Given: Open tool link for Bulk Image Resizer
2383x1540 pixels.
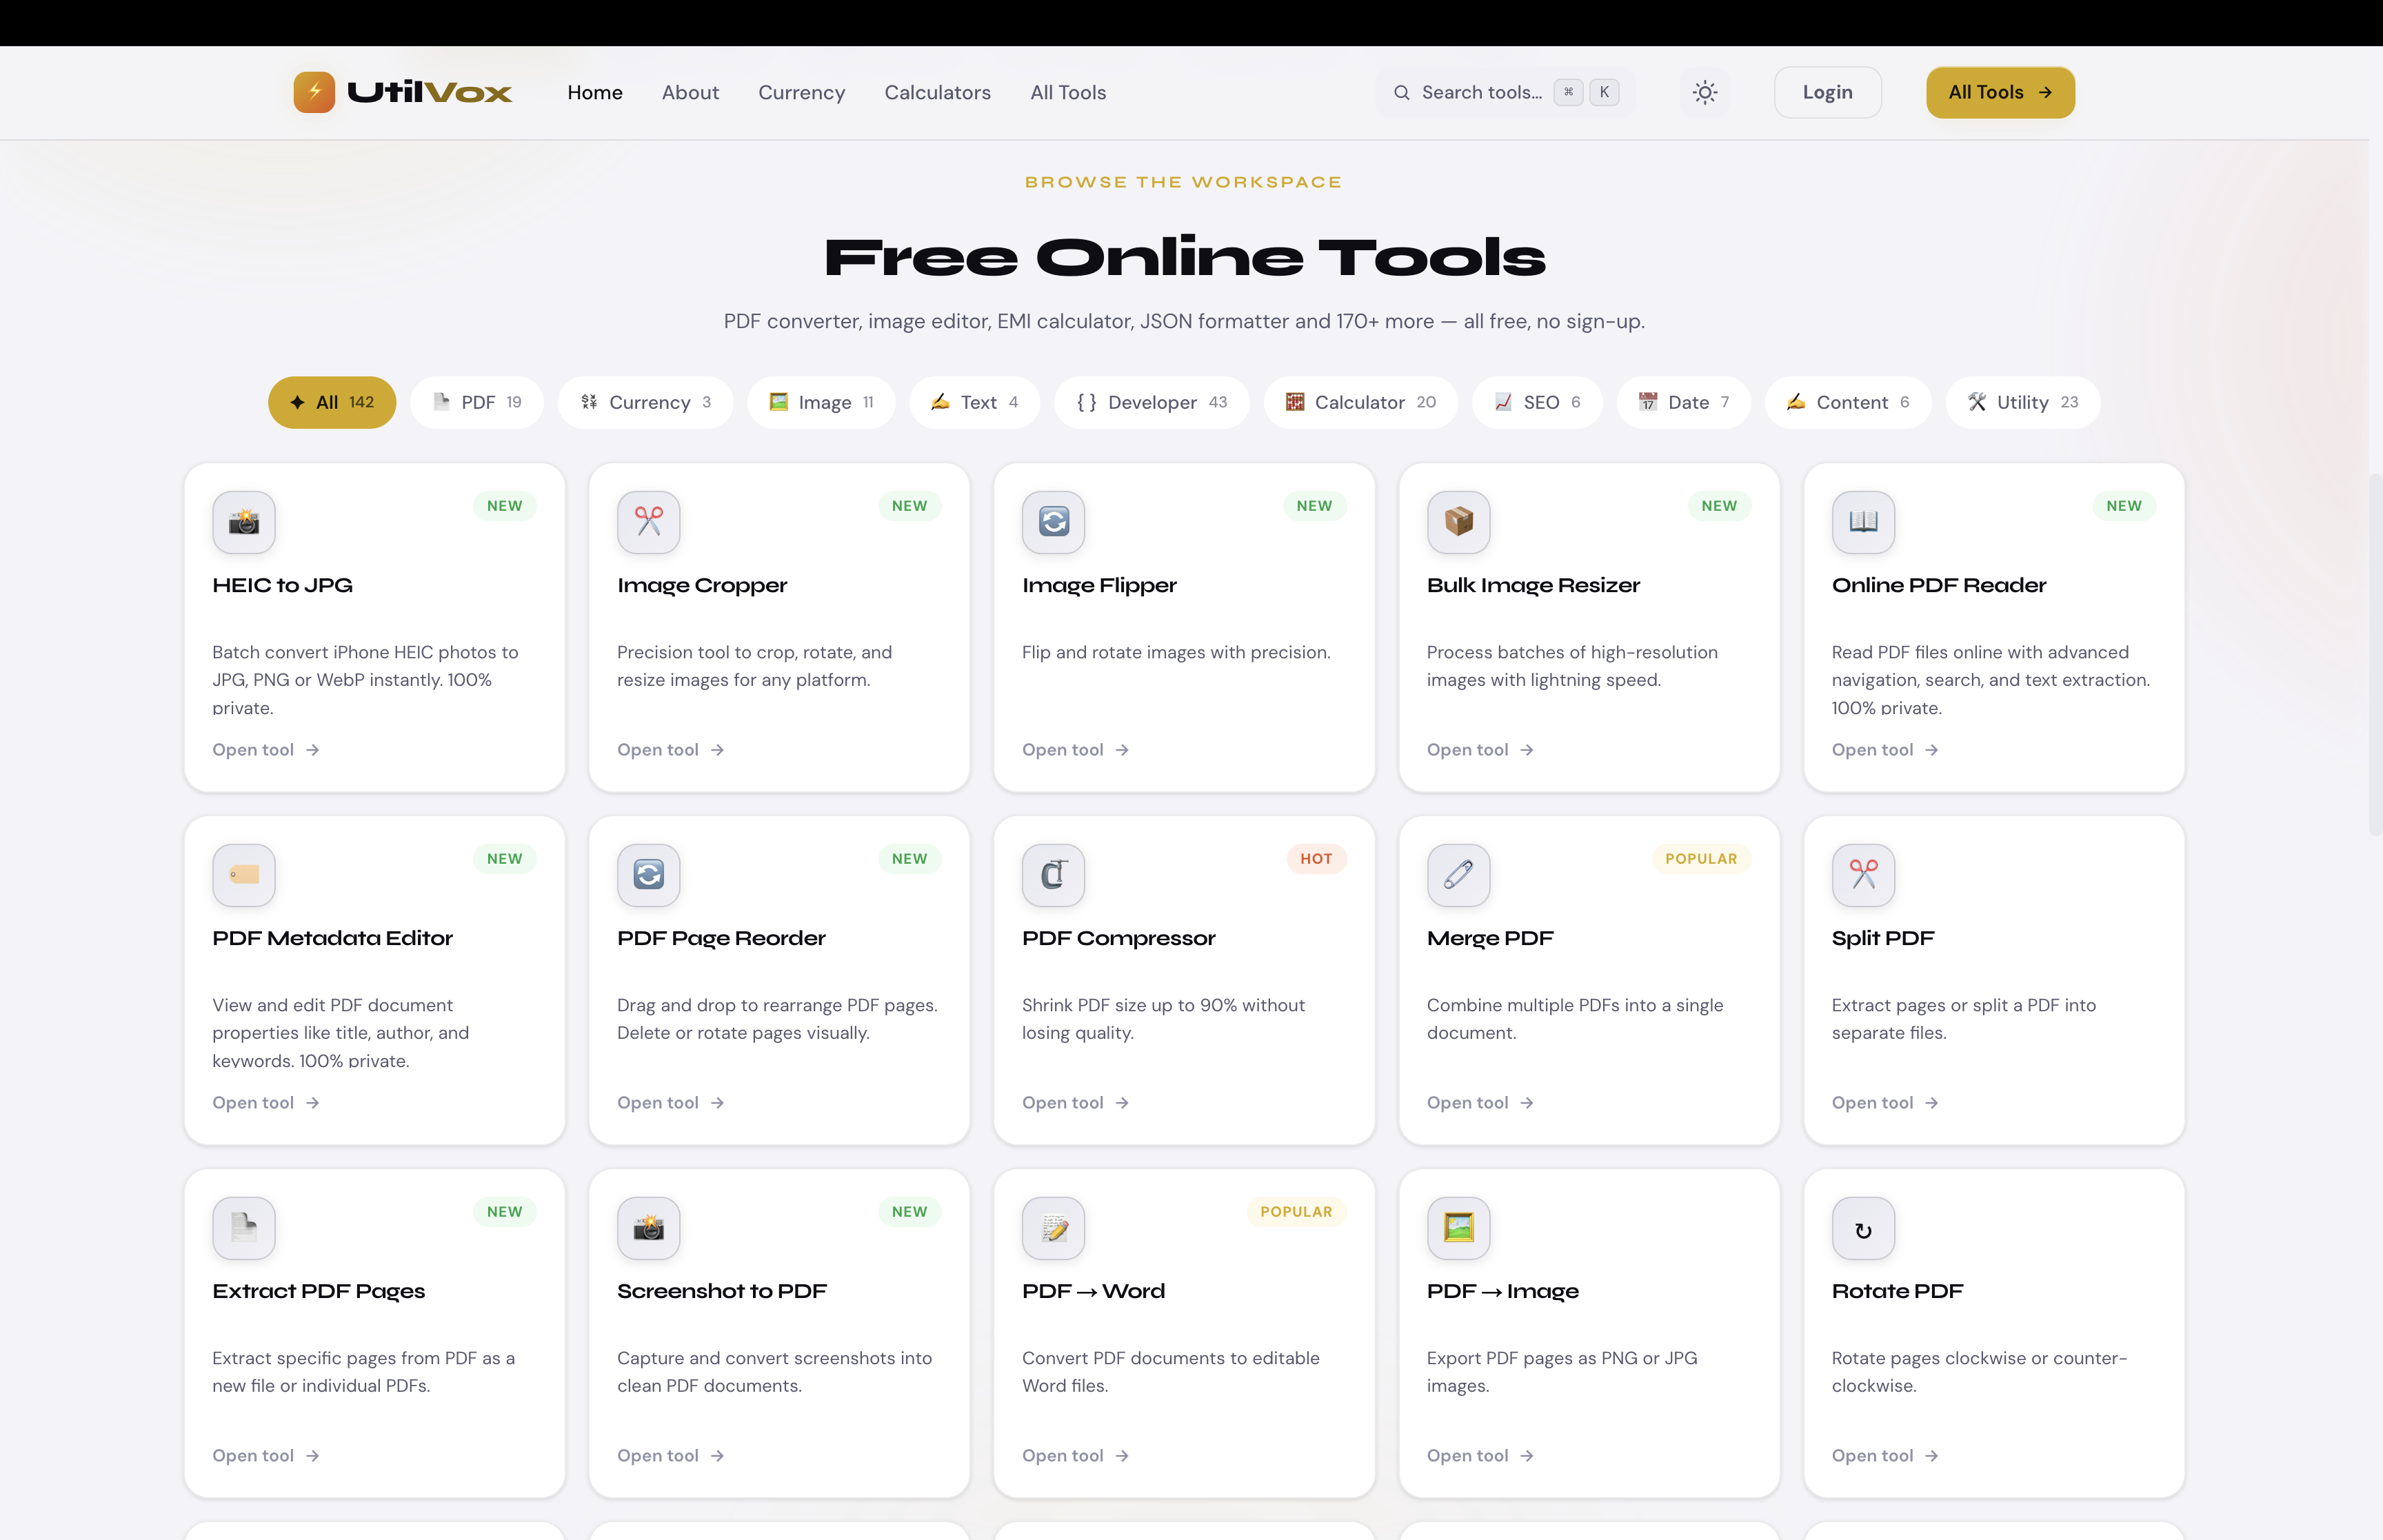Looking at the screenshot, I should tap(1481, 750).
